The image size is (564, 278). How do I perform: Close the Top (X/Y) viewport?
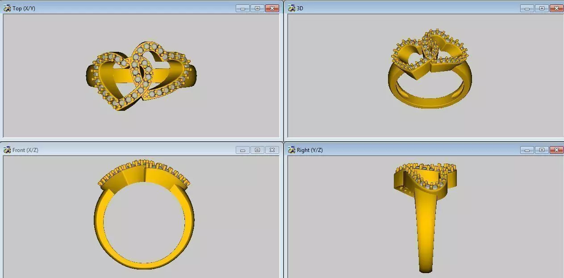coord(272,8)
